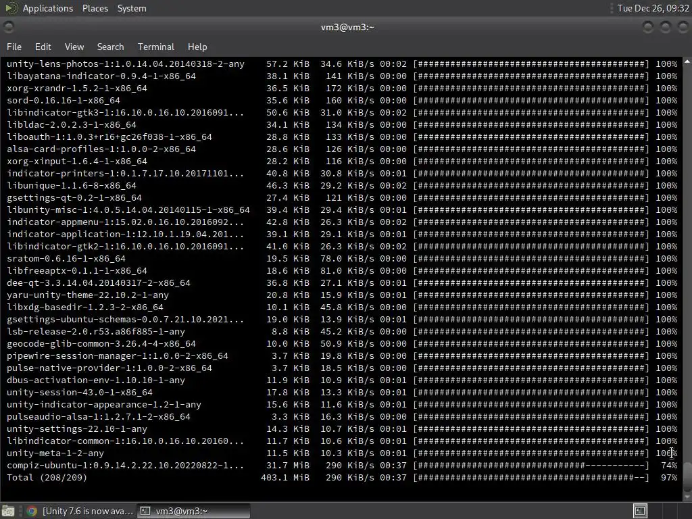The image size is (692, 519).
Task: Open the File menu
Action: tap(14, 47)
